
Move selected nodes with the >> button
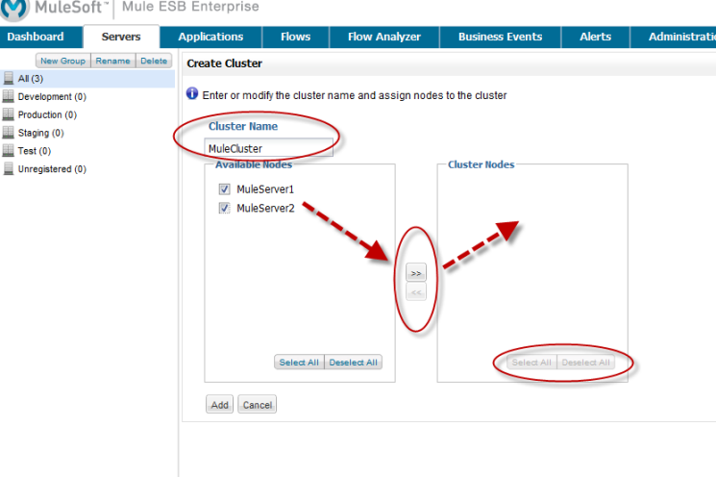tap(416, 273)
